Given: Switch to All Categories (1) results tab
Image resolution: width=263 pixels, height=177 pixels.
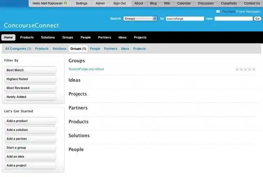Looking at the screenshot, I should tap(18, 49).
